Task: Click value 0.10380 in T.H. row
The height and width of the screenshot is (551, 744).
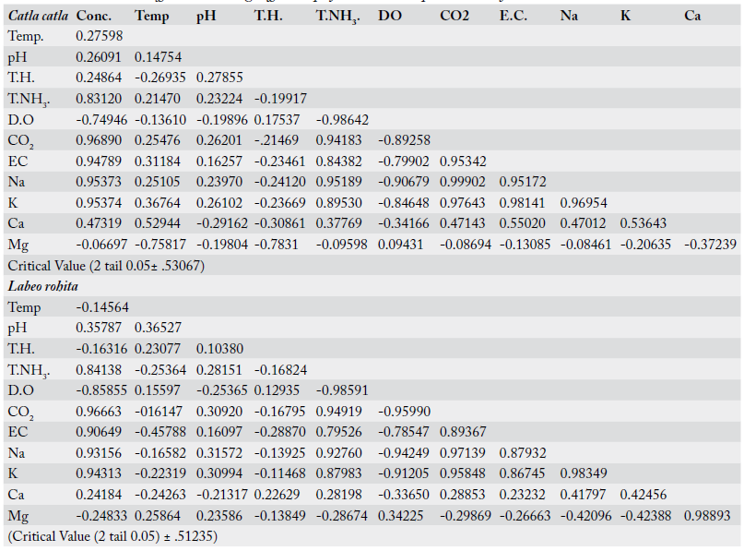Action: coord(219,349)
